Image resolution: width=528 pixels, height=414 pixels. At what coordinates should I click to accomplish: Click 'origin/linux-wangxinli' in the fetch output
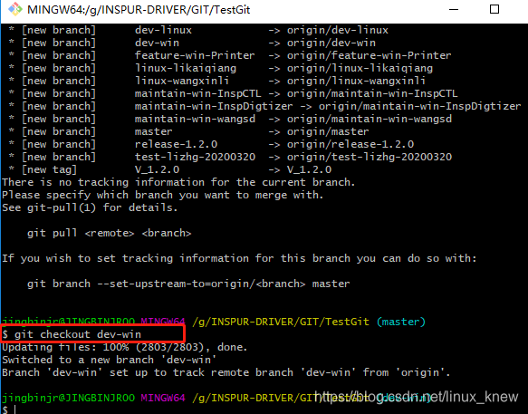356,81
